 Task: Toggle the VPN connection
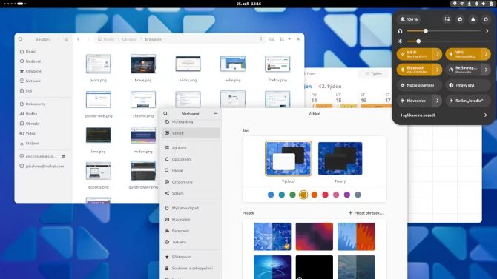464,54
